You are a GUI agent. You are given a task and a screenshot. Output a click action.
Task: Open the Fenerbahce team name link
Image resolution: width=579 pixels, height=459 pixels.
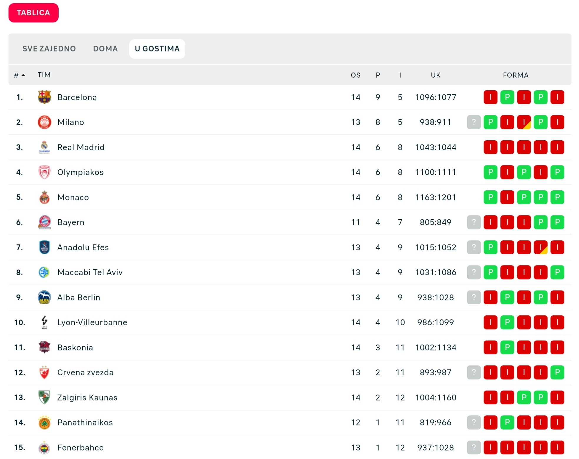[81, 448]
